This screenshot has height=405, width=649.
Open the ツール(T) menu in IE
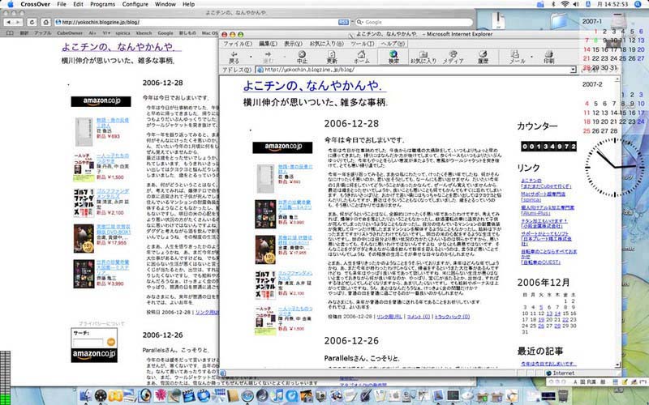(x=362, y=44)
